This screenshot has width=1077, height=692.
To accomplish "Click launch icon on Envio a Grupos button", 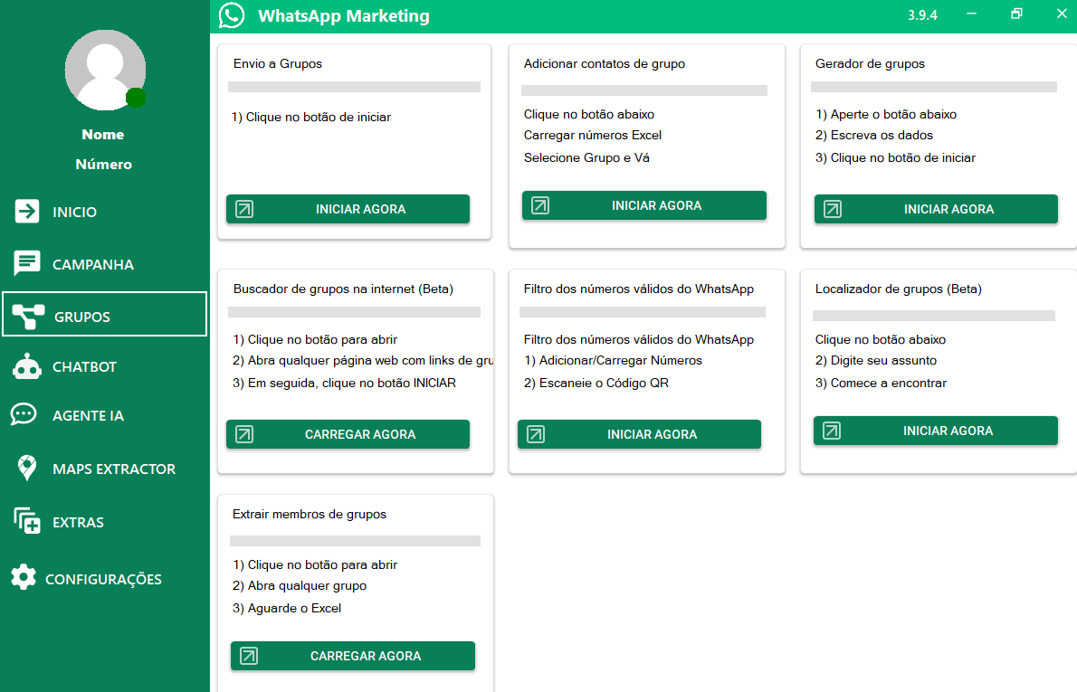I will tap(244, 209).
